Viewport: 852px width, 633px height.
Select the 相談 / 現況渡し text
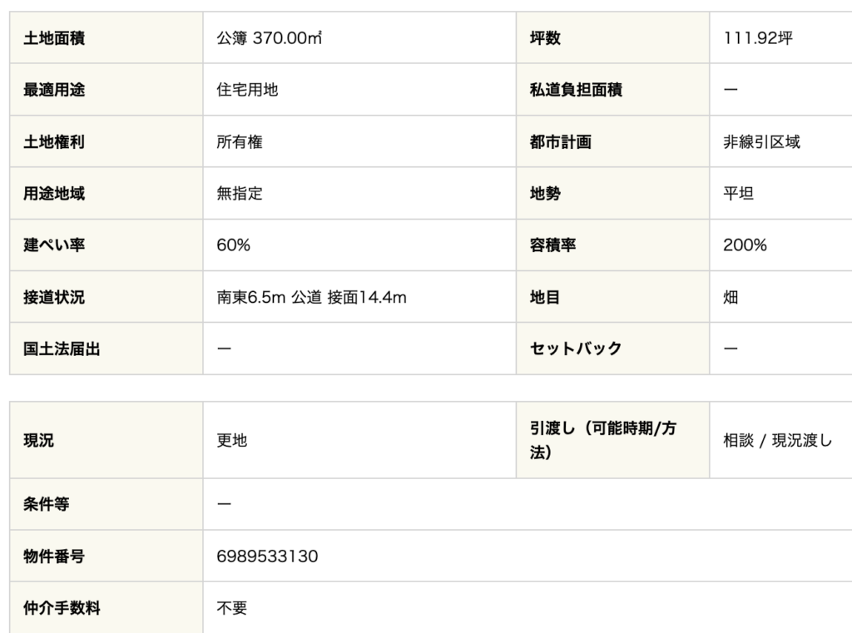click(778, 440)
